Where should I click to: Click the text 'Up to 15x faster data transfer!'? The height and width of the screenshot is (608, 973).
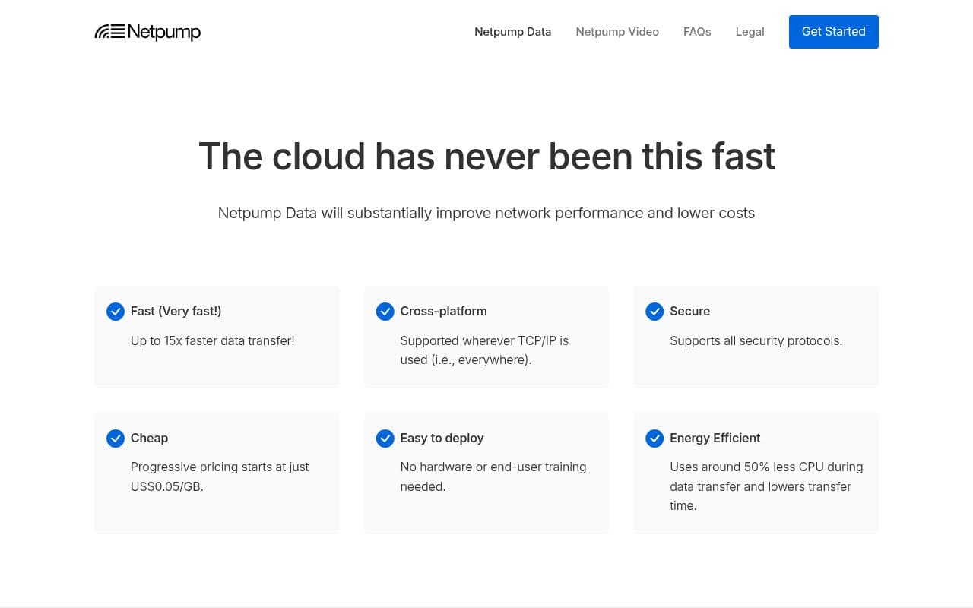click(x=213, y=340)
